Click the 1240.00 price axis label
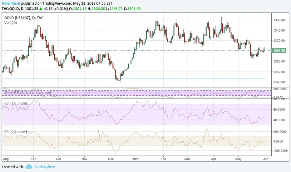Viewport: 291px width, 172px height. (x=279, y=82)
